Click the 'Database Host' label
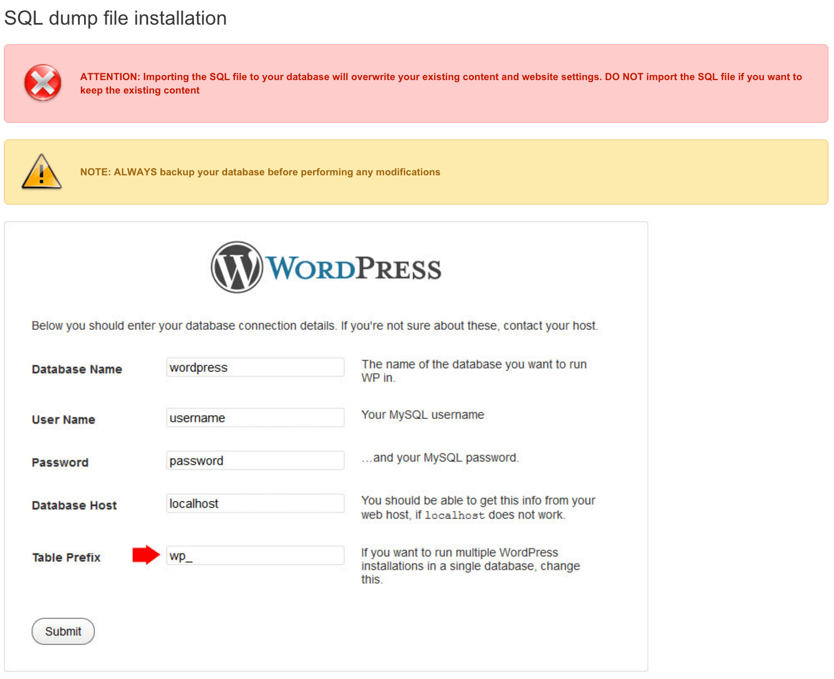 point(74,505)
